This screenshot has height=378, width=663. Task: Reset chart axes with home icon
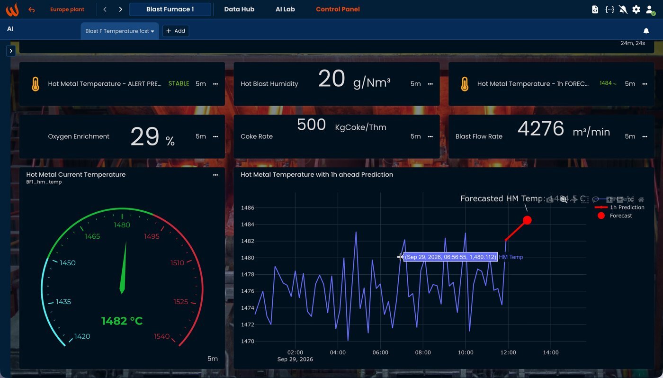click(x=641, y=199)
